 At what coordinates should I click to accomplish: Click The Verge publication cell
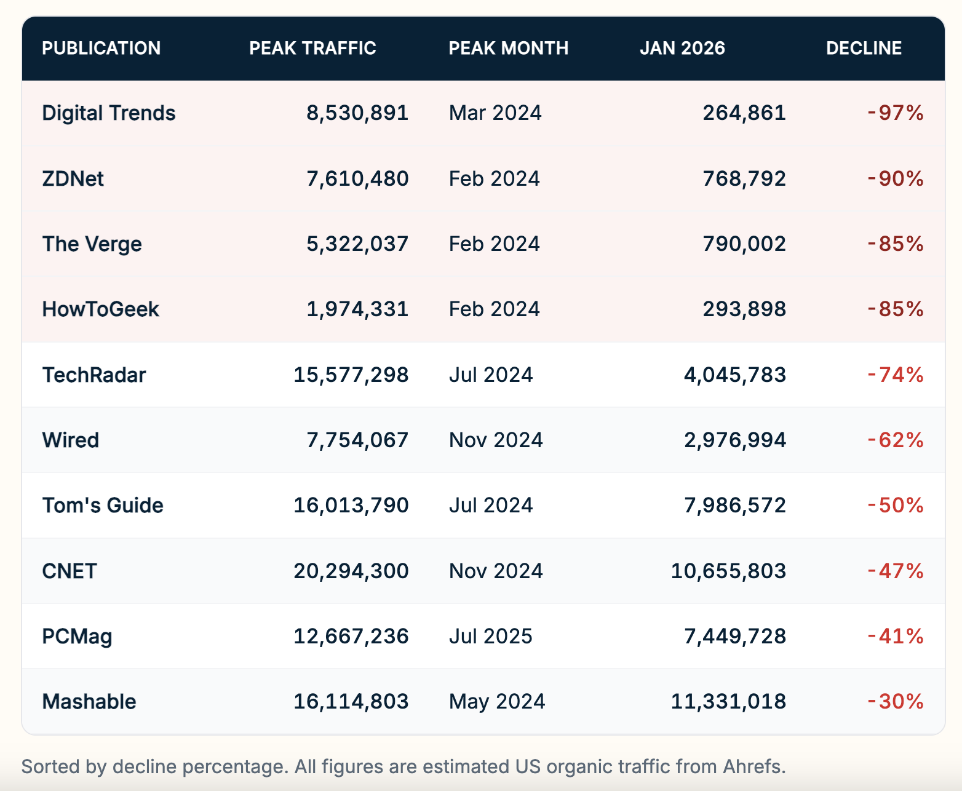(x=92, y=244)
